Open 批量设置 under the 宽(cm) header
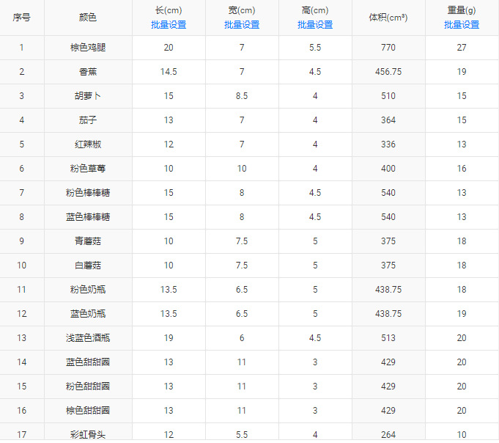 point(242,24)
